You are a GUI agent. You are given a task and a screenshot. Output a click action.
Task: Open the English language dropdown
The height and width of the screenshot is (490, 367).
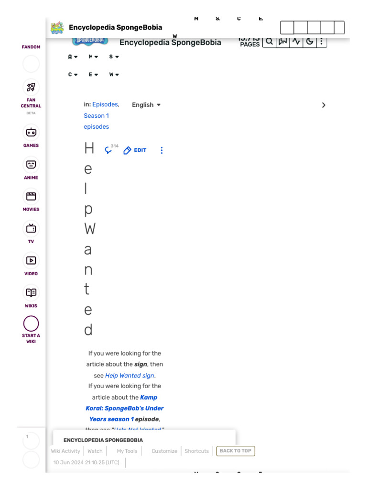[x=146, y=105]
